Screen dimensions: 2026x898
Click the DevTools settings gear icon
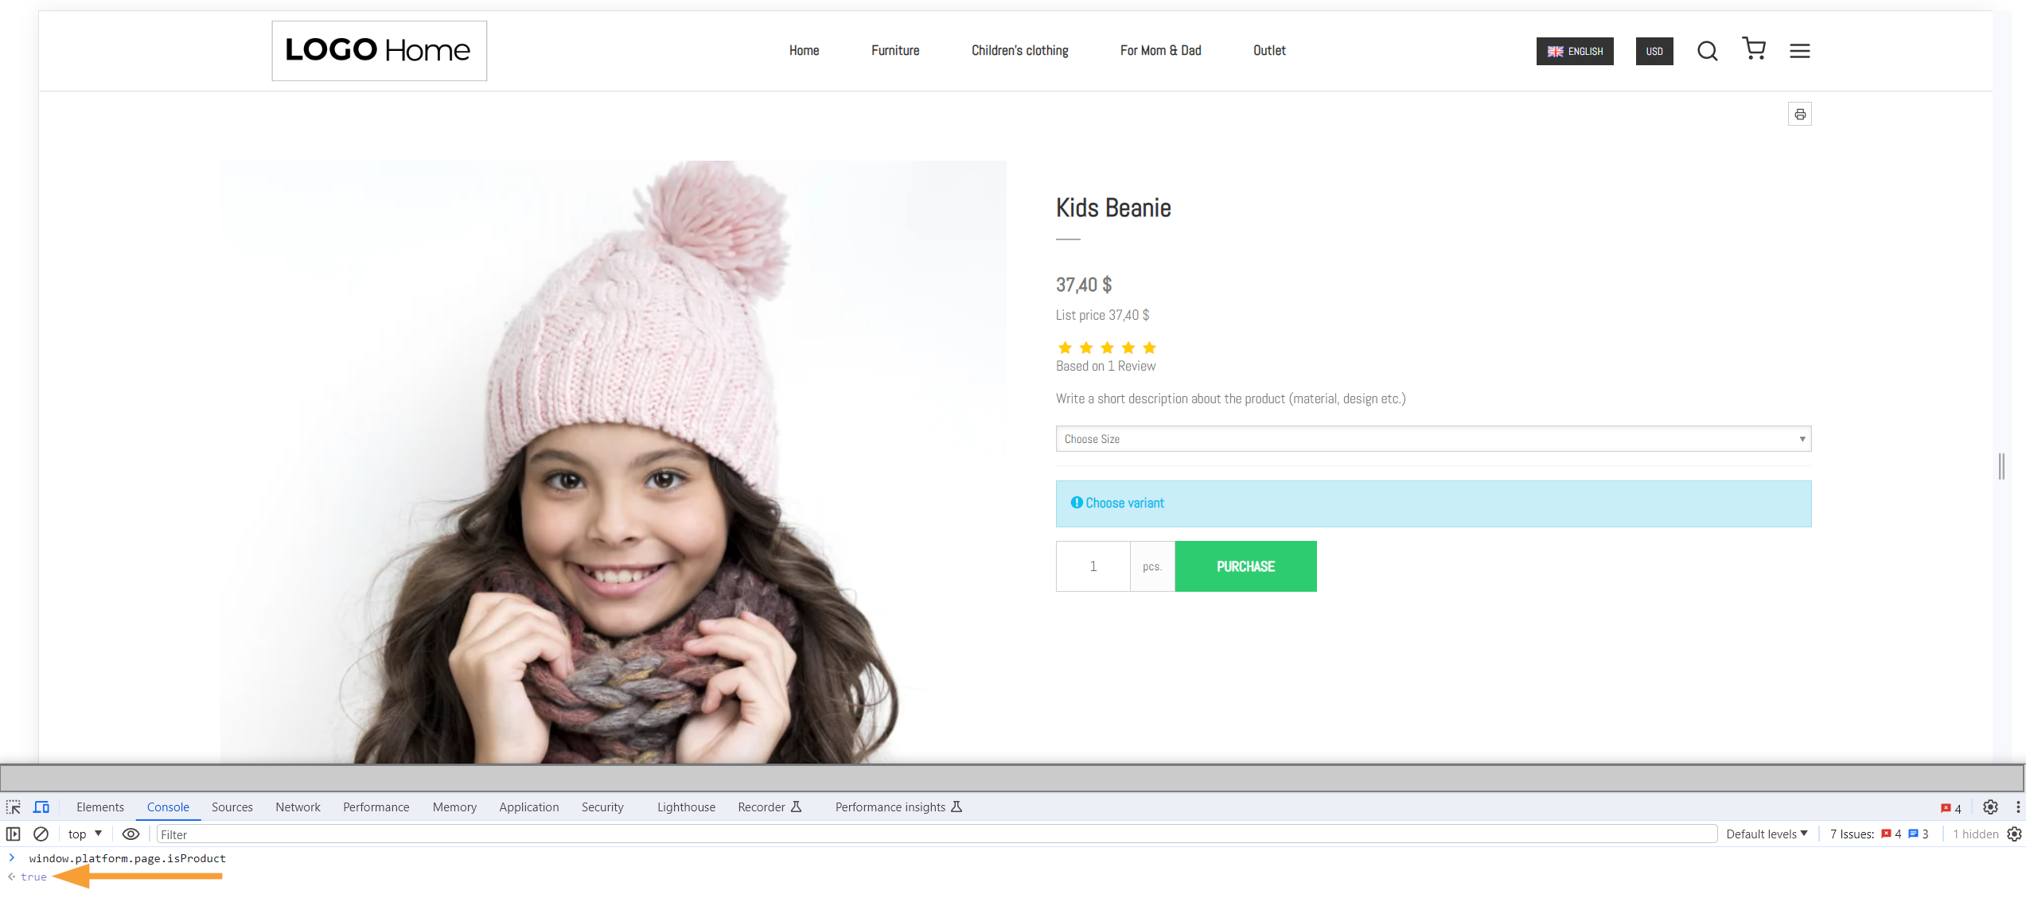pyautogui.click(x=1989, y=807)
